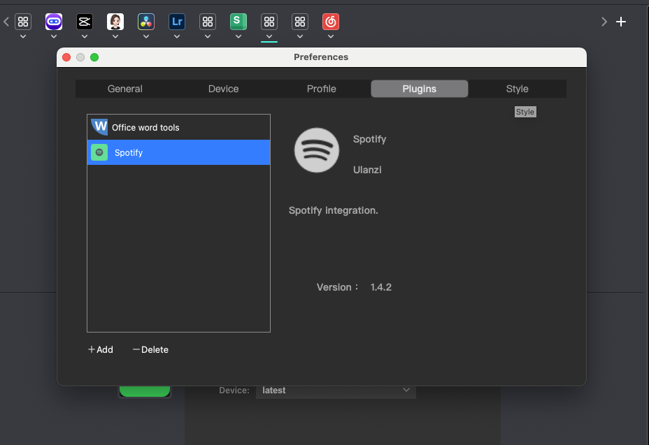649x445 pixels.
Task: Open the Plugins tab
Action: coord(419,89)
